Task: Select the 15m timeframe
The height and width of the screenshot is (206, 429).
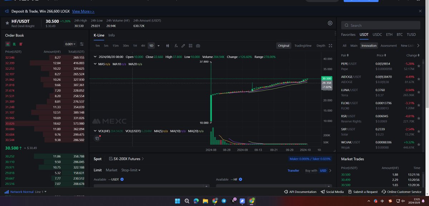Action: (x=115, y=46)
